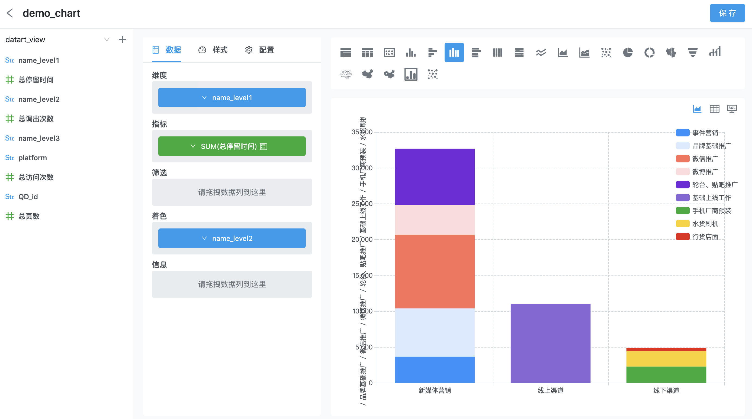This screenshot has width=752, height=419.
Task: Choose the word cloud chart icon
Action: [x=346, y=74]
